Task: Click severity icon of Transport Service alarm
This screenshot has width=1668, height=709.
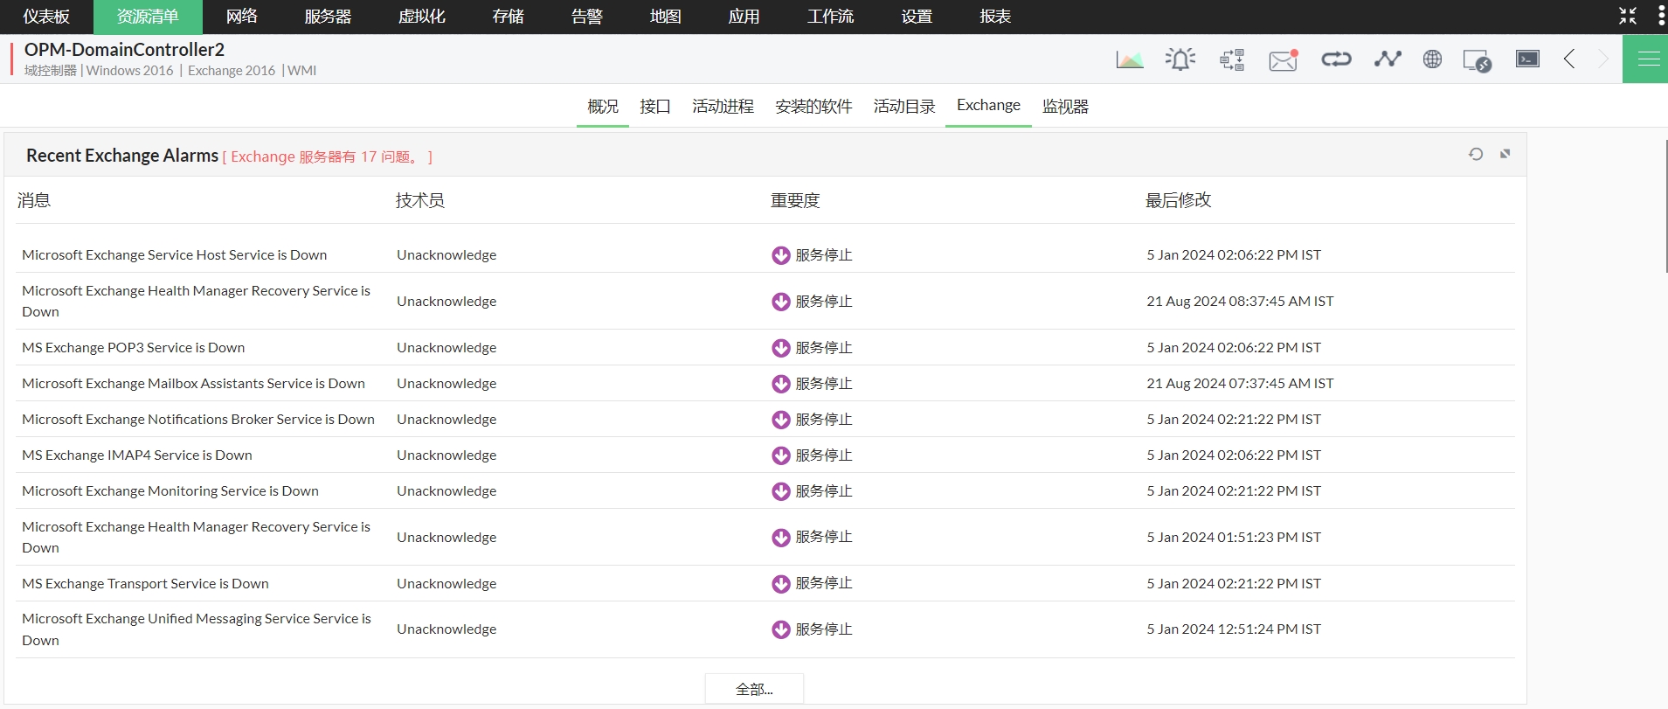Action: (781, 584)
